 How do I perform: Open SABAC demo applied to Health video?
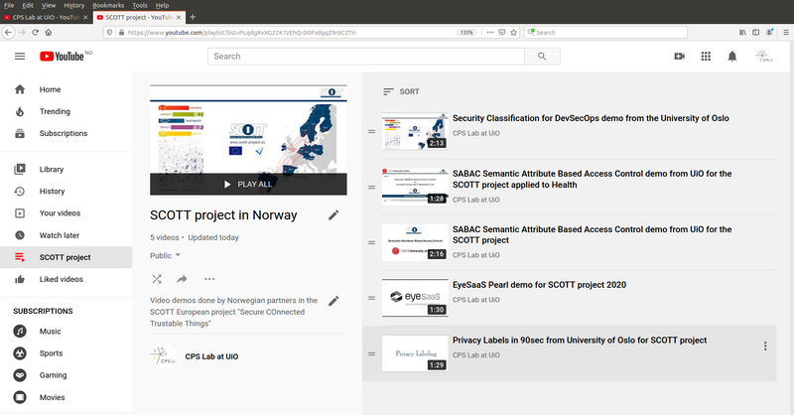(x=592, y=180)
